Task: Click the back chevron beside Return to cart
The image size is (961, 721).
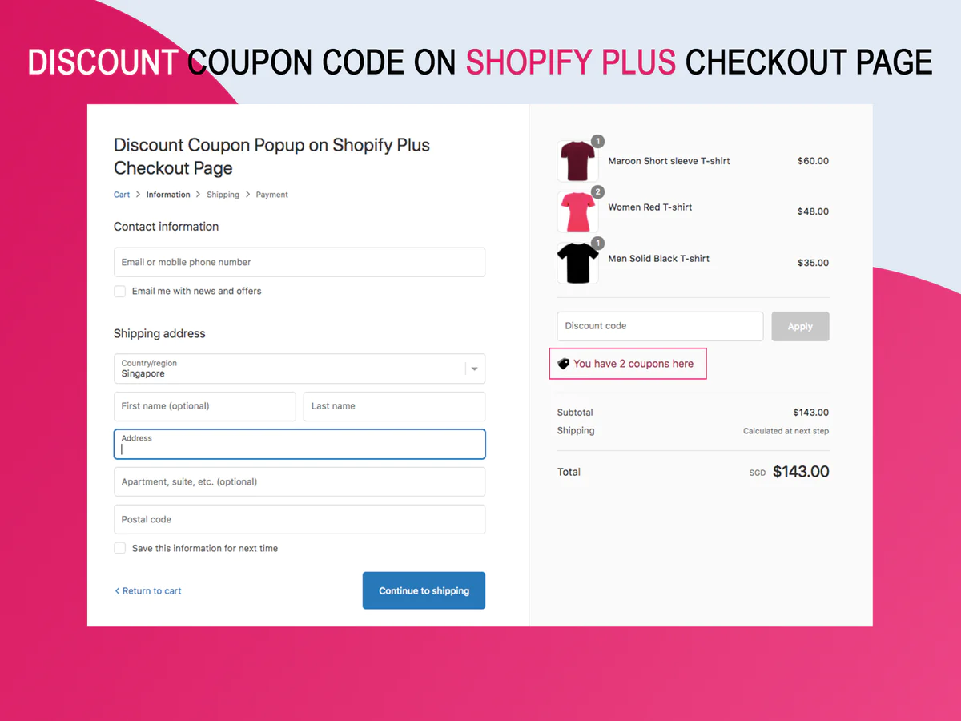Action: (x=117, y=591)
